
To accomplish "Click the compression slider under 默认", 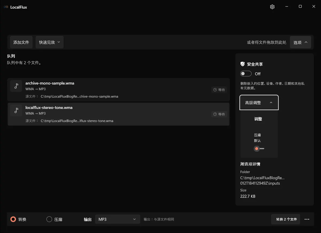I will 259,149.
